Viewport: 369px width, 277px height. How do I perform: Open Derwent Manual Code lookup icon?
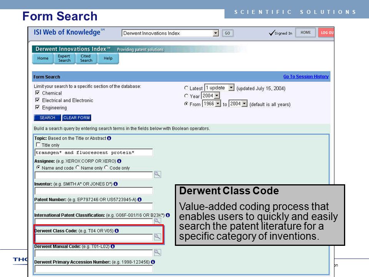158,252
